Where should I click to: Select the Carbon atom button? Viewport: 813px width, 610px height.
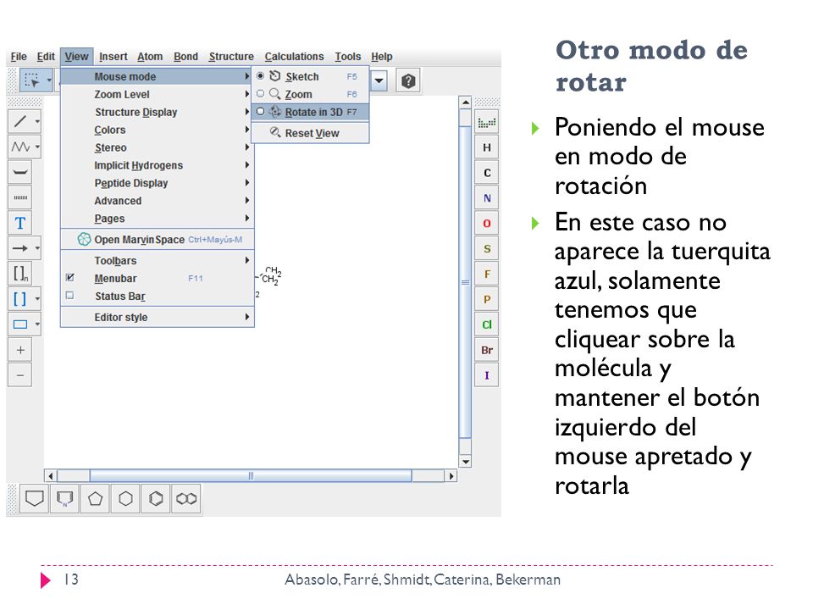click(487, 173)
